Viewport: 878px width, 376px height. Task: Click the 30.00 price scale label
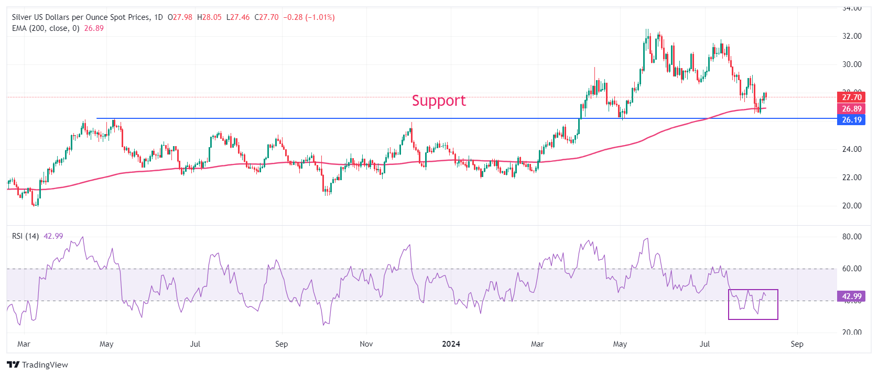[851, 64]
